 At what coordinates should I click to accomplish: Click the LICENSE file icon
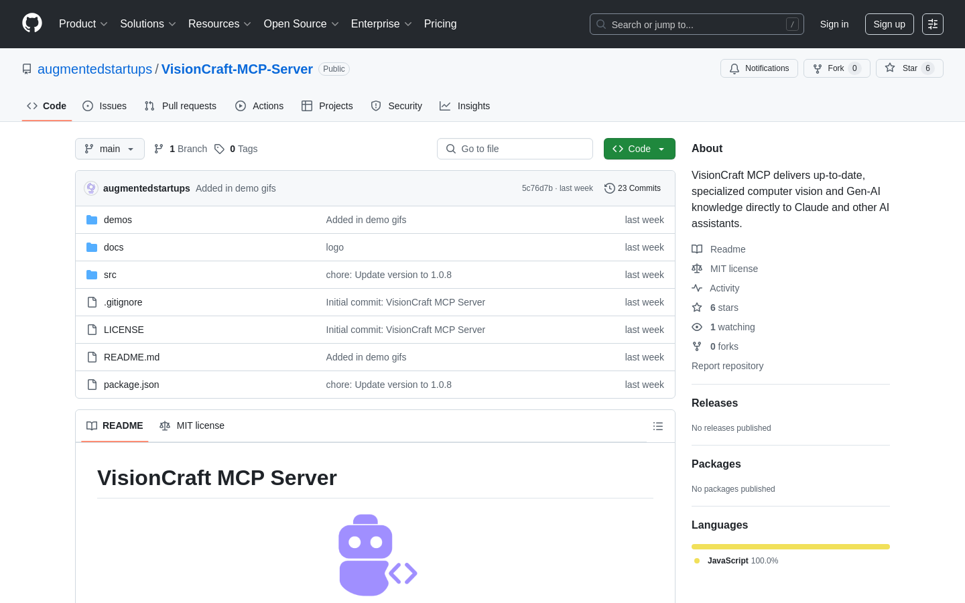tap(92, 330)
